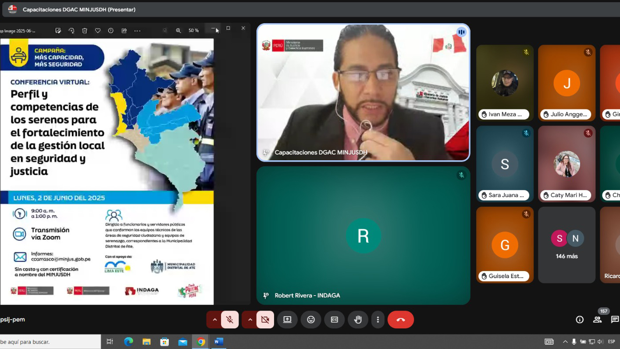Viewport: 620px width, 349px height.
Task: Open the See more menu in Photos
Action: (137, 30)
